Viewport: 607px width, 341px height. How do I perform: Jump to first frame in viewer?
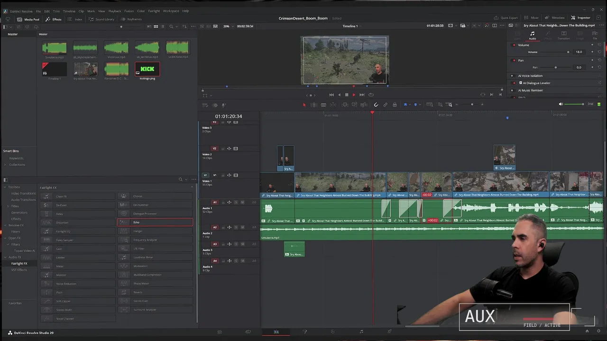pyautogui.click(x=331, y=95)
